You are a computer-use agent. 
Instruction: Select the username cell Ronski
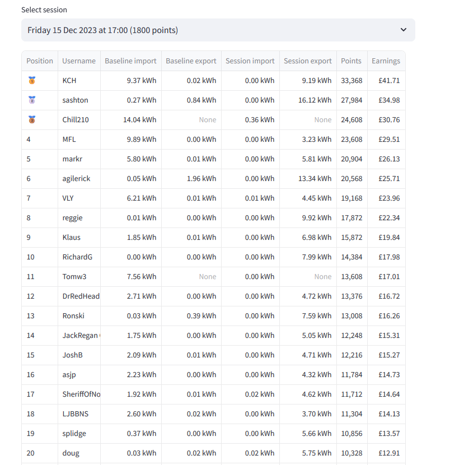(79, 315)
